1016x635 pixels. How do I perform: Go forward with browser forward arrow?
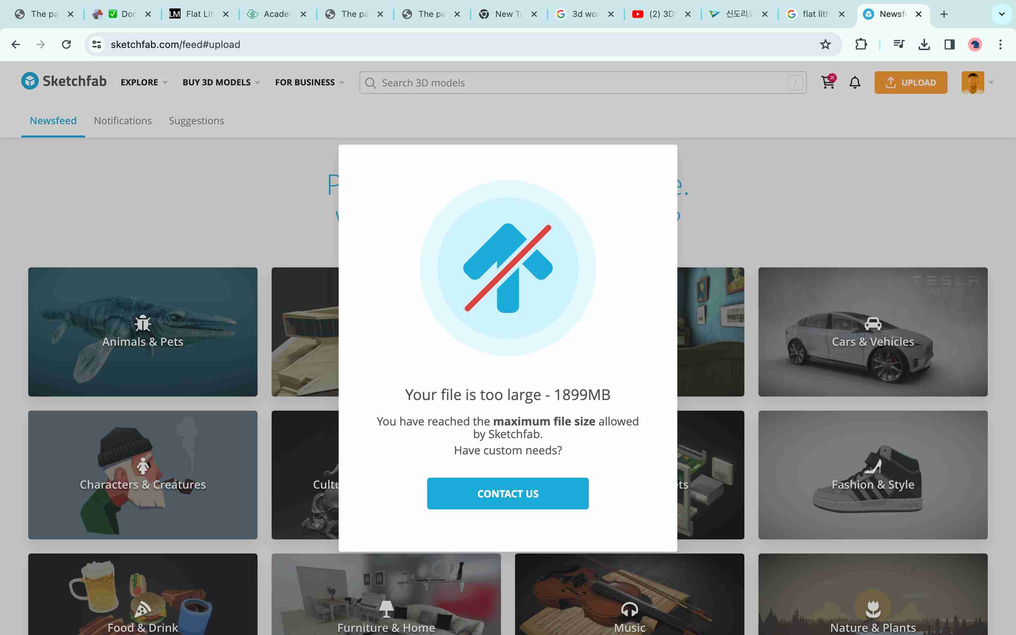click(x=41, y=44)
